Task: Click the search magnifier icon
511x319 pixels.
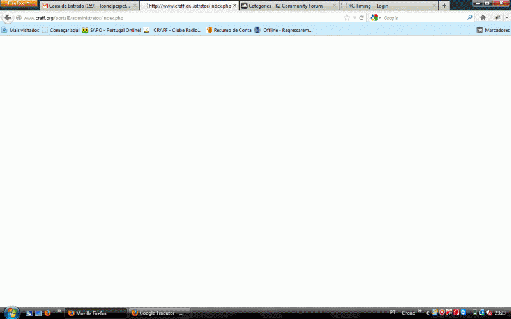Action: click(x=469, y=18)
